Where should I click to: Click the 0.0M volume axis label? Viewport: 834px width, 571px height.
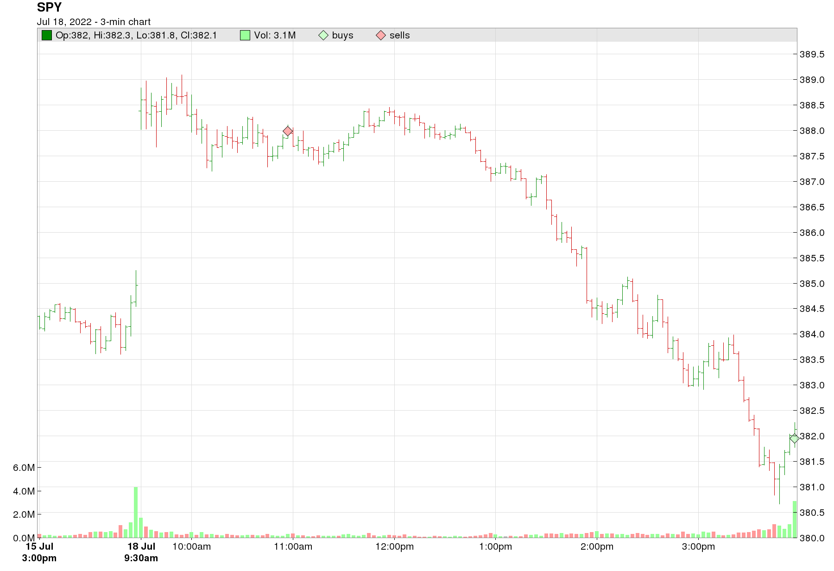tap(24, 538)
